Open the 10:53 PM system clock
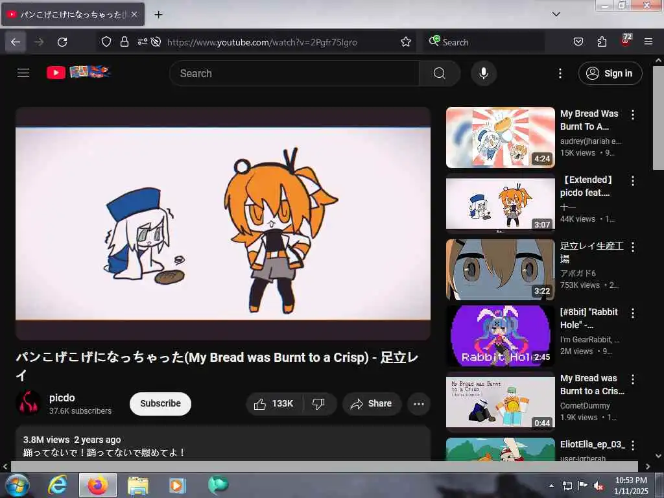664x498 pixels. click(631, 486)
